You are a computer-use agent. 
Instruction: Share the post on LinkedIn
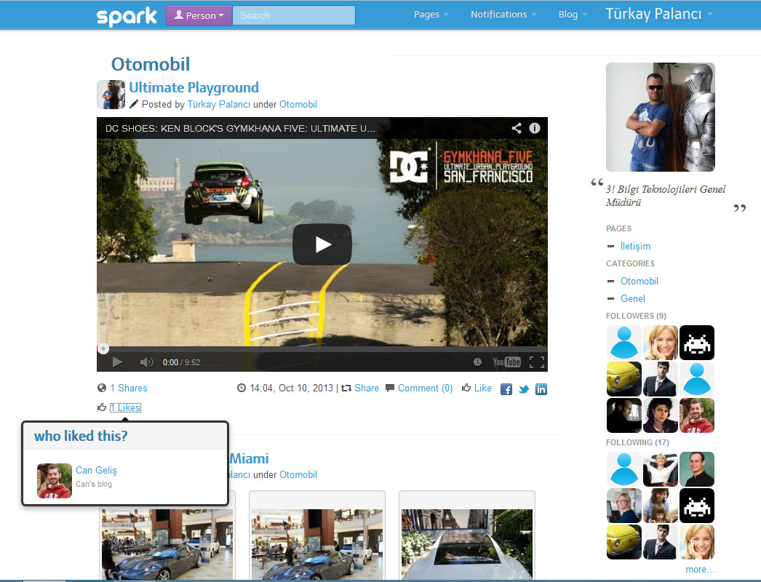click(x=541, y=389)
